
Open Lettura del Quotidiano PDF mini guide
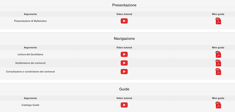(218, 54)
